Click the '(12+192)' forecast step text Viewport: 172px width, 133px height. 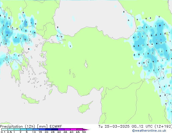click(x=163, y=126)
